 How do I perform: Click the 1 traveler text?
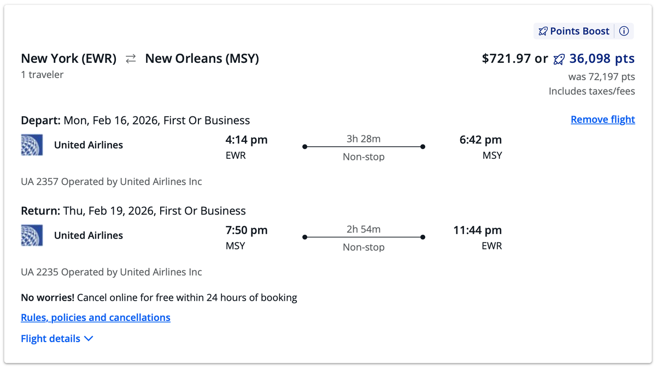pos(42,75)
